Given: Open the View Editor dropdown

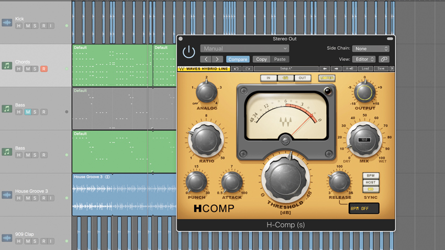Looking at the screenshot, I should pyautogui.click(x=364, y=59).
